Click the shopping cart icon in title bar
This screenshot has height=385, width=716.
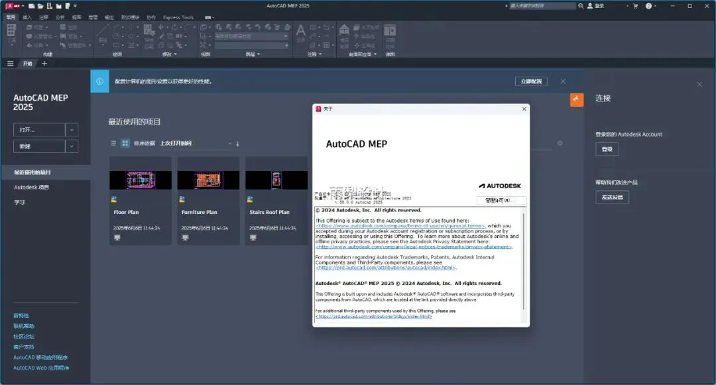point(635,6)
